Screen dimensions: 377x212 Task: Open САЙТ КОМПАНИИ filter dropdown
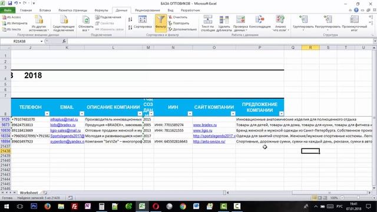(x=233, y=114)
